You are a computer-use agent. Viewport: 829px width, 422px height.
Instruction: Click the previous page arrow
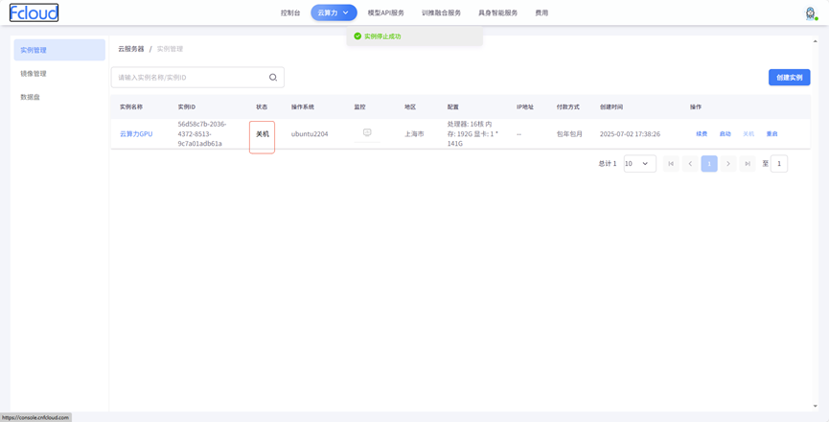(x=690, y=164)
